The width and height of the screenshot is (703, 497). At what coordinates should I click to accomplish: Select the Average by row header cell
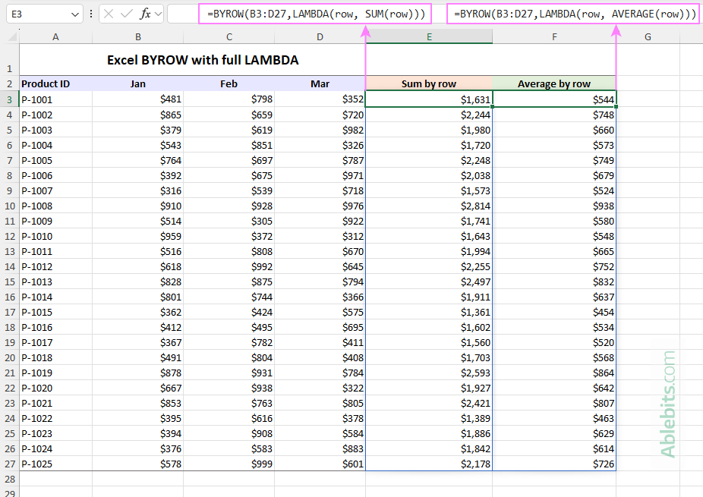pos(554,83)
